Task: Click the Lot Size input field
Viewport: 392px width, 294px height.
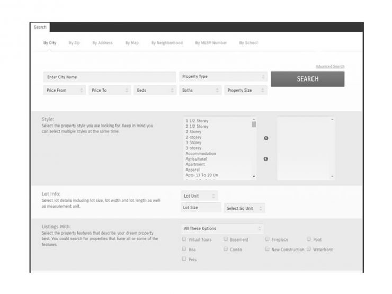Action: [201, 208]
